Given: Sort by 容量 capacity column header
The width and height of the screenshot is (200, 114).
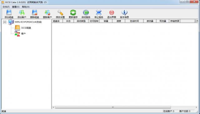Looking at the screenshot, I should (106, 21).
